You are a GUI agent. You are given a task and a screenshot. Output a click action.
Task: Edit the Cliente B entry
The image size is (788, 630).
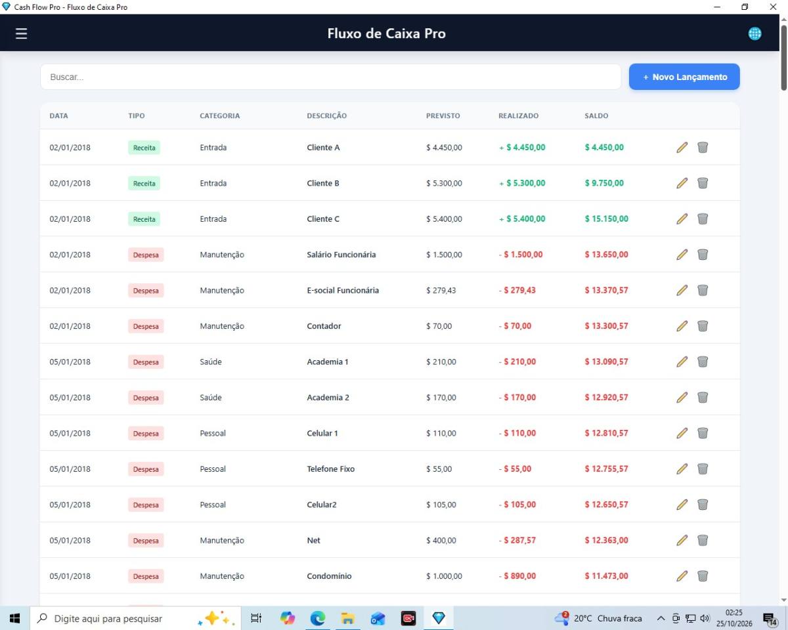tap(682, 183)
